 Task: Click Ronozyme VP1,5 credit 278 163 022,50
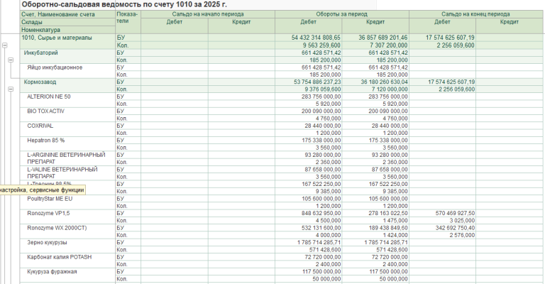click(388, 214)
